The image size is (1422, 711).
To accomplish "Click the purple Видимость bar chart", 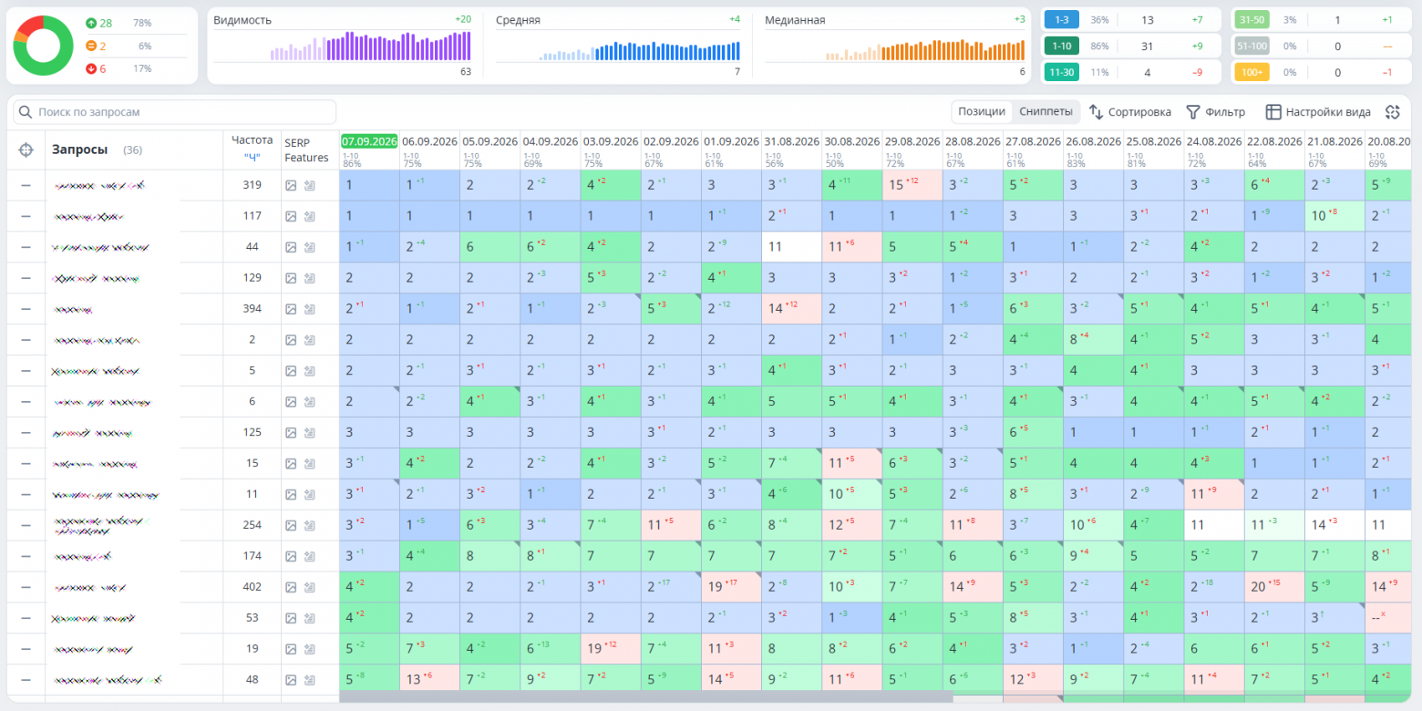I will 370,46.
